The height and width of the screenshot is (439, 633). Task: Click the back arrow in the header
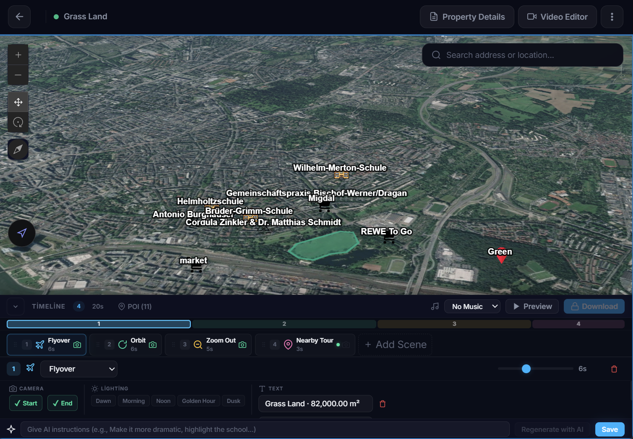pos(19,16)
